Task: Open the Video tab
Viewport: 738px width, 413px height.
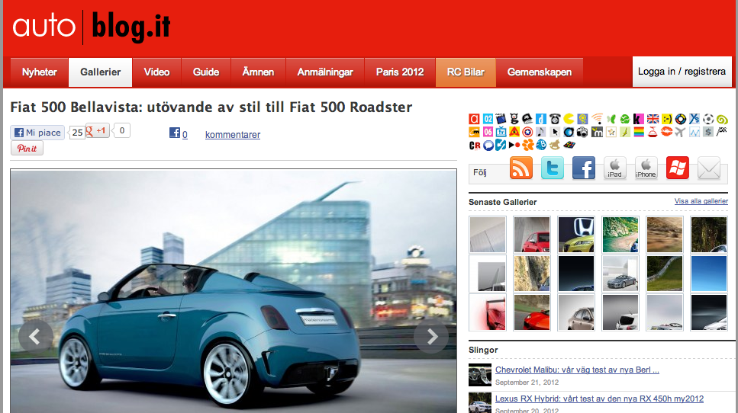Action: (x=156, y=72)
